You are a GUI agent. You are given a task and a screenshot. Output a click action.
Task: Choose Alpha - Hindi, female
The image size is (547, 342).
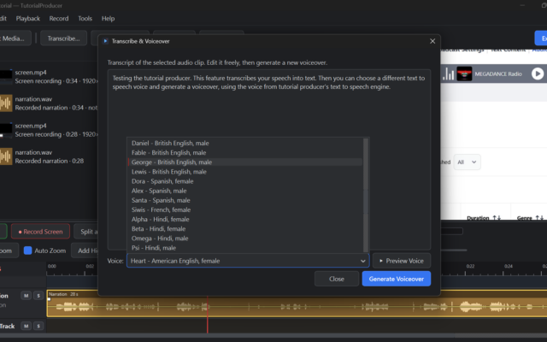(245, 219)
